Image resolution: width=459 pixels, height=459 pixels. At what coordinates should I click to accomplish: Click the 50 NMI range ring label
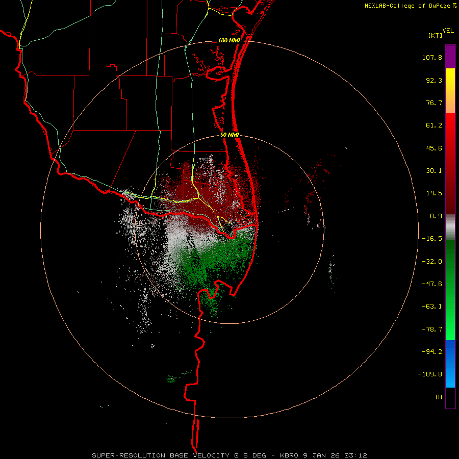click(229, 135)
